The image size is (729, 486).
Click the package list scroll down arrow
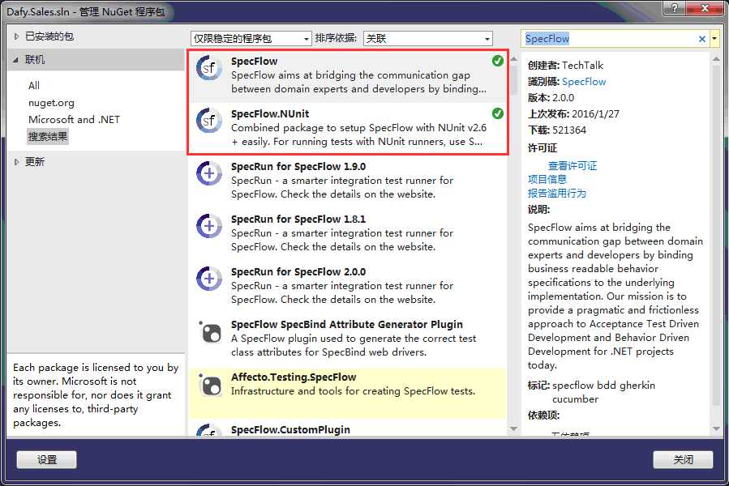tap(514, 428)
